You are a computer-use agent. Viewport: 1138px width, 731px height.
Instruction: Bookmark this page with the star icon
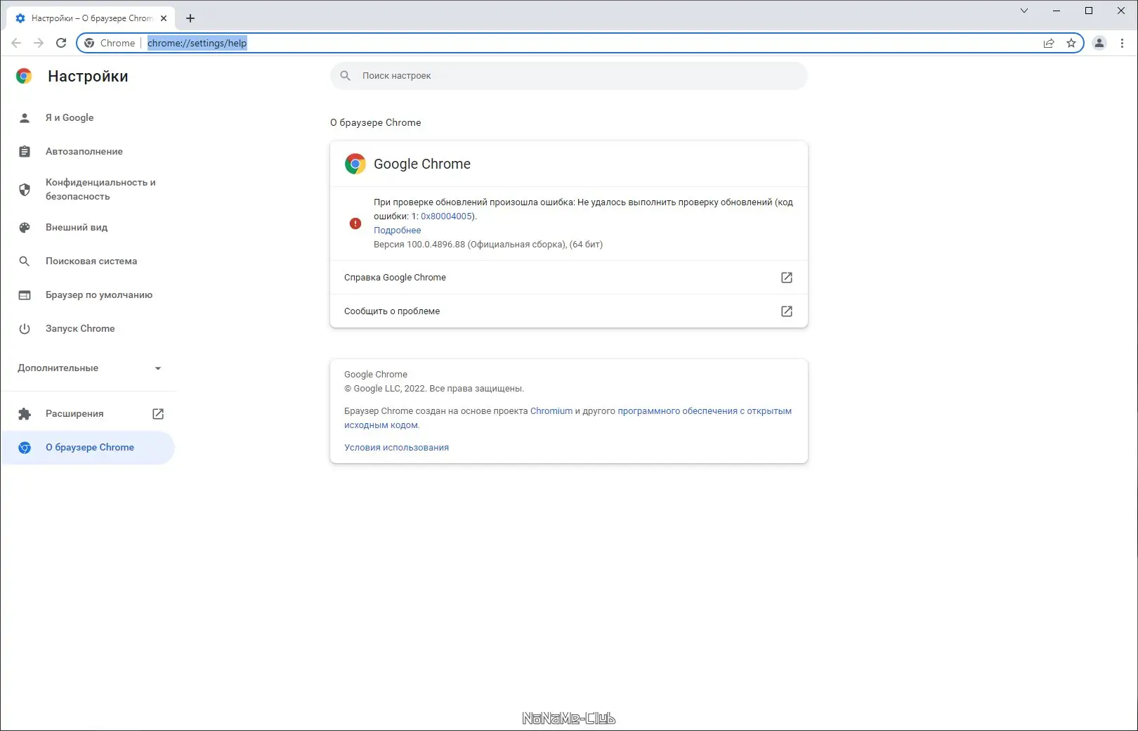1071,43
